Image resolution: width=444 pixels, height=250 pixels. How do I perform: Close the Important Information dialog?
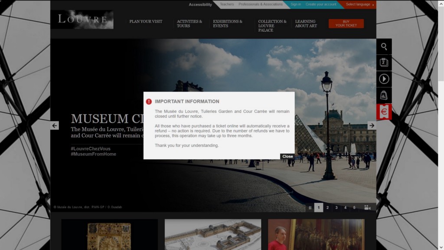click(287, 156)
